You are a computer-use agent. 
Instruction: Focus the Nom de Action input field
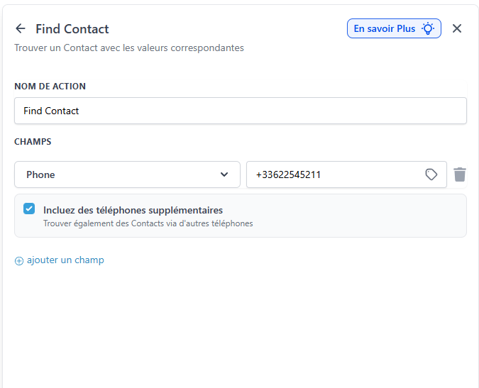pos(241,111)
